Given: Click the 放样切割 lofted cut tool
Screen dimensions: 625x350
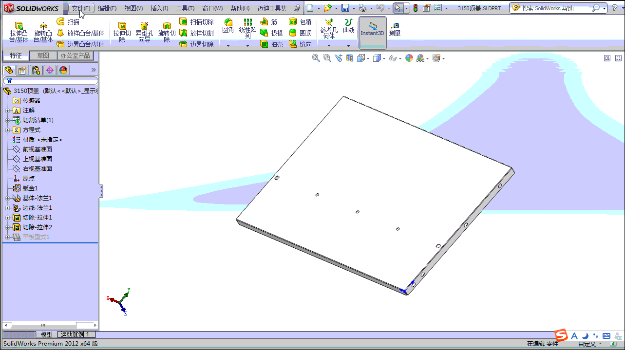Looking at the screenshot, I should (x=197, y=33).
